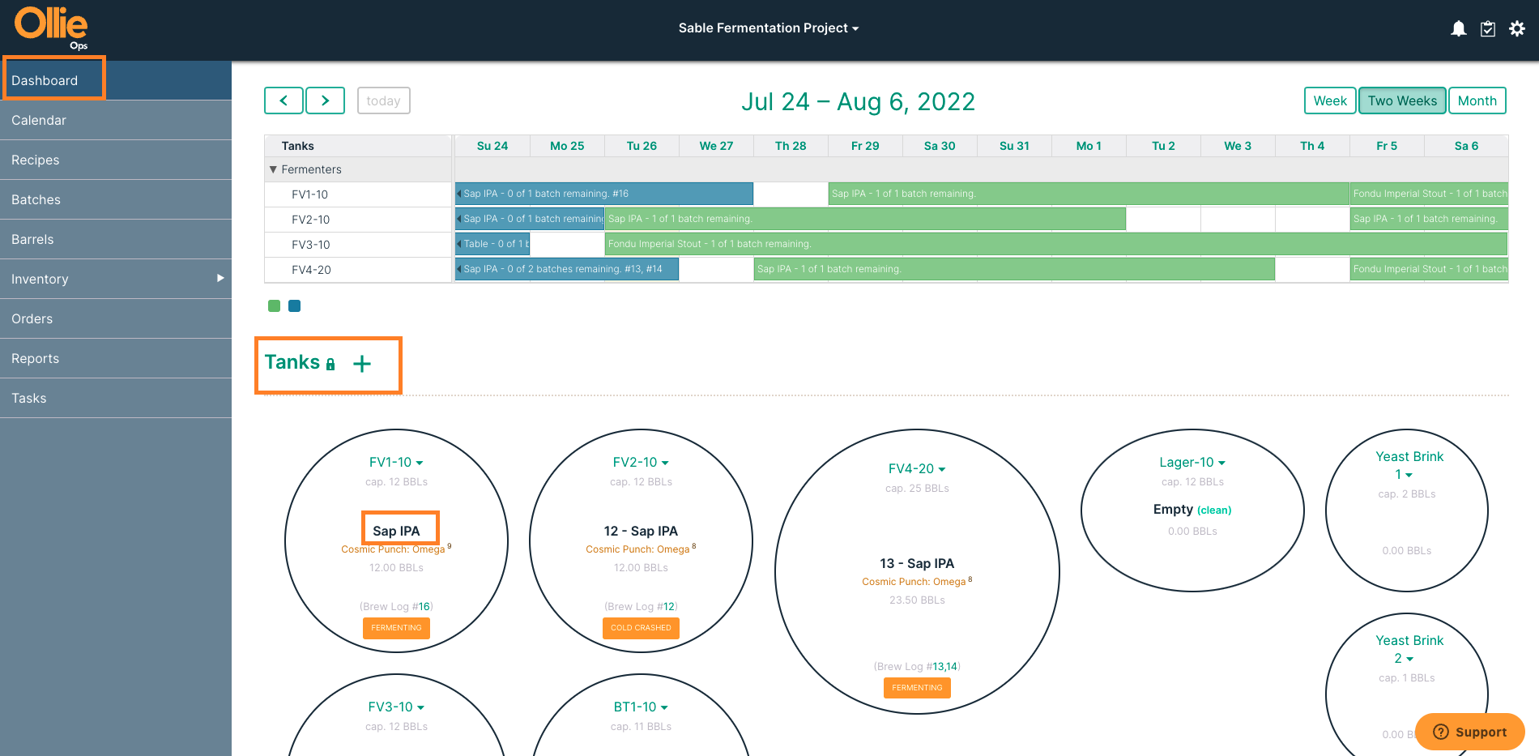Screen dimensions: 1539x756
Task: Click Table bar on FV3-10 row
Action: tap(492, 244)
